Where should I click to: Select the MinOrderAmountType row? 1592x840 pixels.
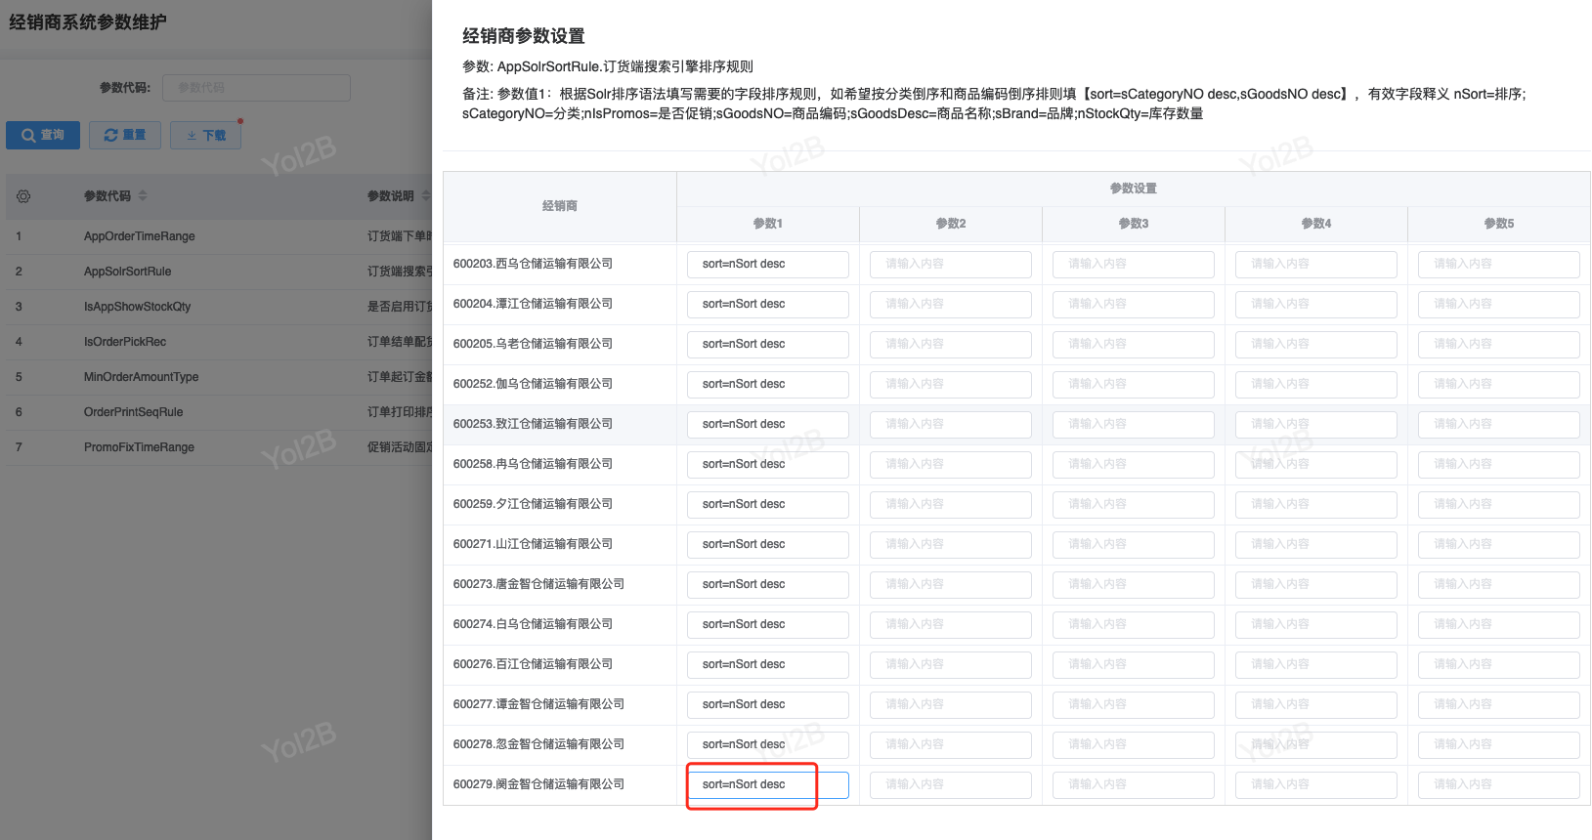(220, 377)
